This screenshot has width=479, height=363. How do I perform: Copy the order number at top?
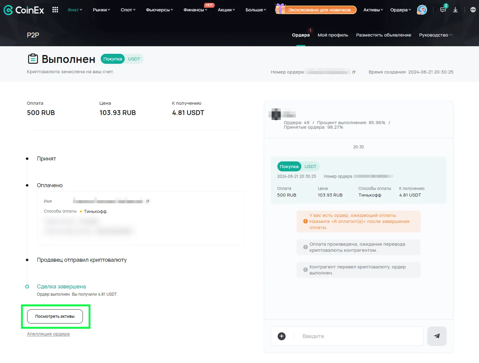coord(354,72)
